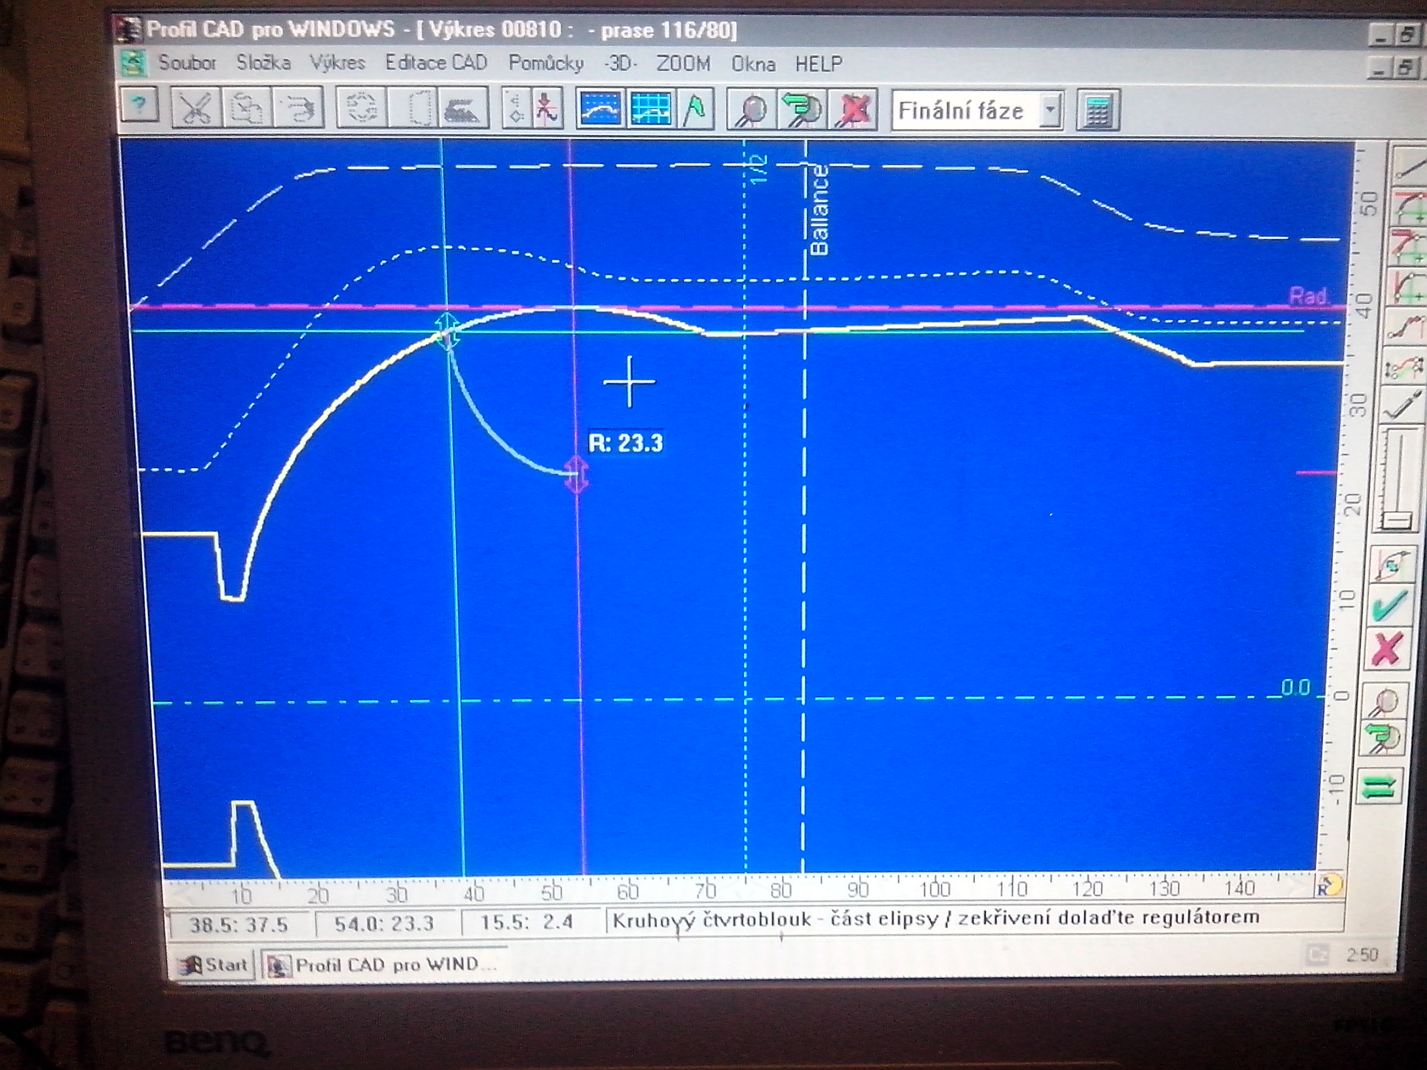The image size is (1427, 1070).
Task: Select the straight line tool in right toolbar
Action: coord(1410,166)
